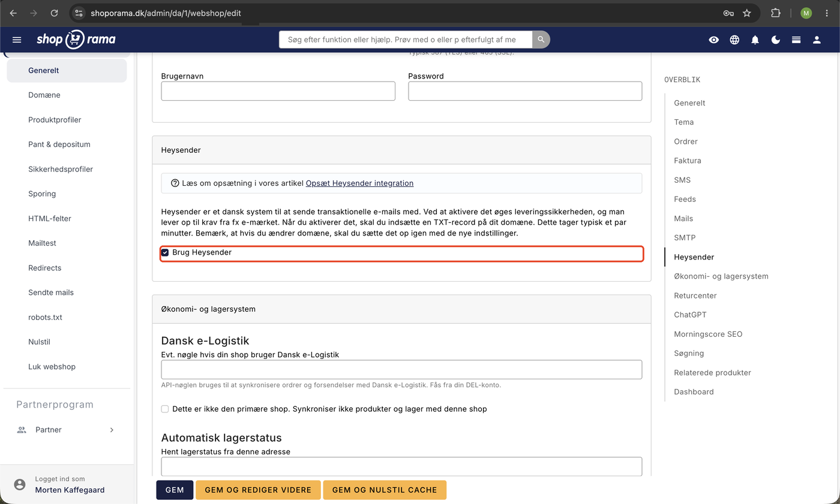The width and height of the screenshot is (840, 504).
Task: Jump to Returcenter in Overblik
Action: pyautogui.click(x=695, y=295)
